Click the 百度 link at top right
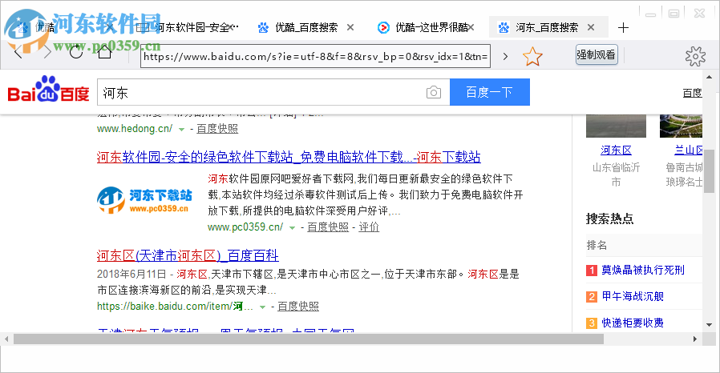 click(x=693, y=93)
